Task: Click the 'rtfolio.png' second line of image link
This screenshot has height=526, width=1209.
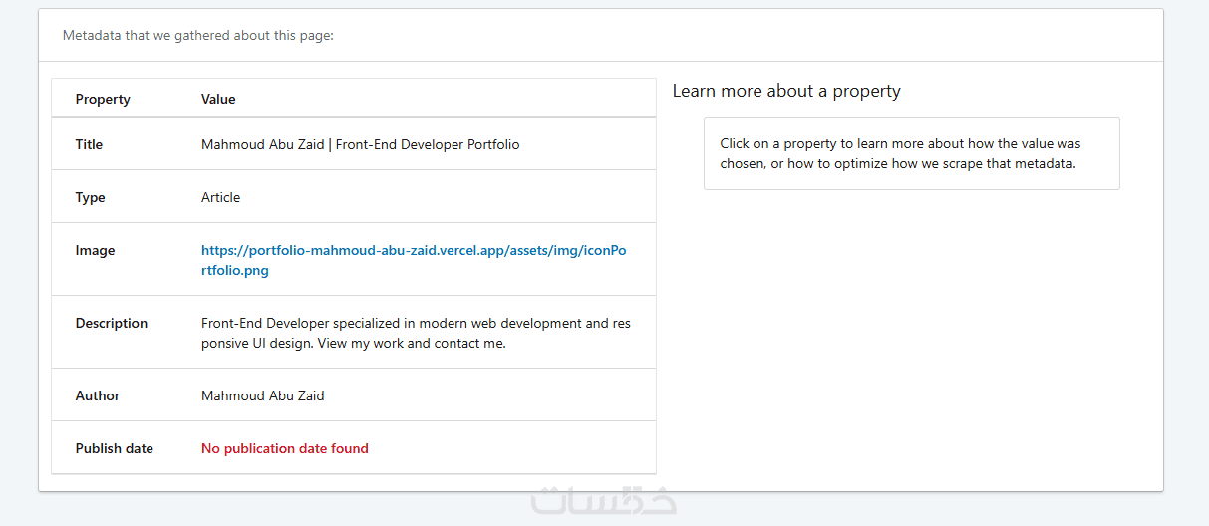Action: click(x=235, y=270)
